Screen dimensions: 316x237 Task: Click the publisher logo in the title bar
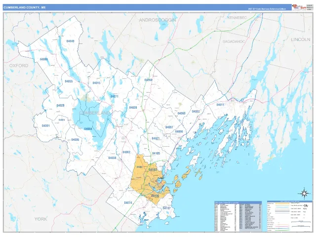(299, 7)
